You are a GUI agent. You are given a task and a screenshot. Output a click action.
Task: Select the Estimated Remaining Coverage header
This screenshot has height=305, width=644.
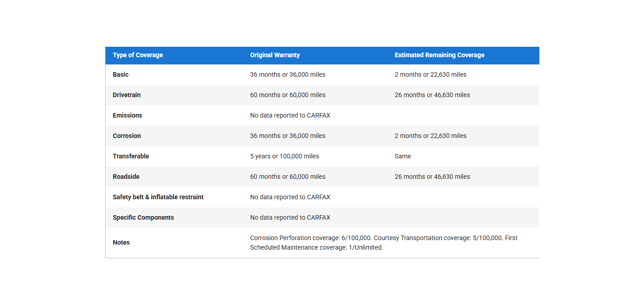(x=439, y=55)
